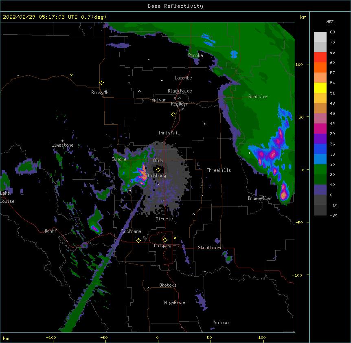Pick the orange 57-60 dBZ legend swatch
The width and height of the screenshot is (351, 343).
coord(320,67)
